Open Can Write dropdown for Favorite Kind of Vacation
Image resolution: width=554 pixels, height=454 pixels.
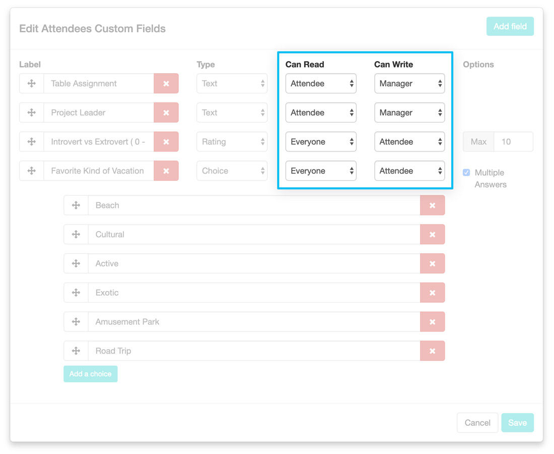[x=409, y=171]
